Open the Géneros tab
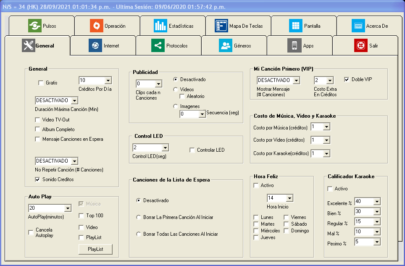This screenshot has height=266, width=405. click(x=234, y=45)
